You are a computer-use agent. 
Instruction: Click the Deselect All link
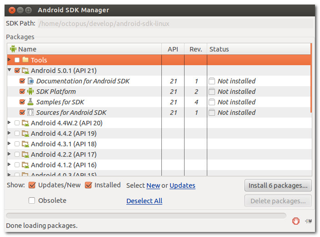(x=144, y=201)
